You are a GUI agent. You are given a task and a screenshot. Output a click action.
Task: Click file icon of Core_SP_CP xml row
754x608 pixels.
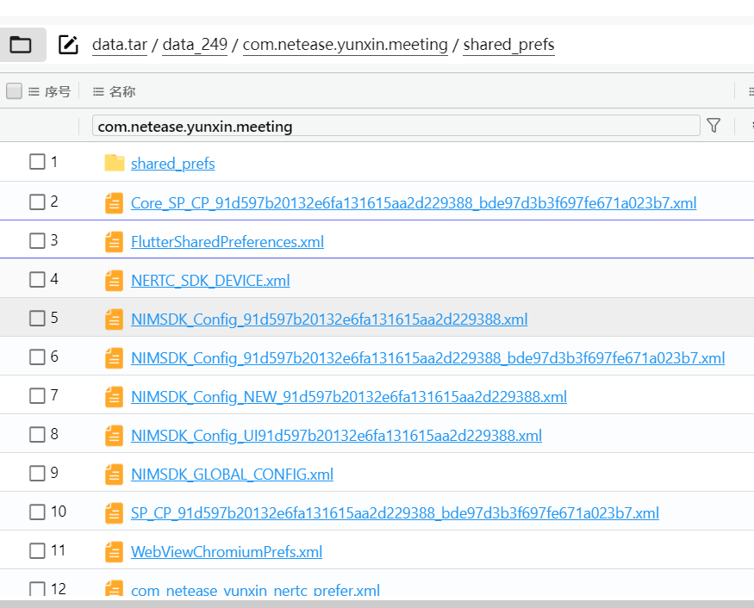click(x=114, y=203)
